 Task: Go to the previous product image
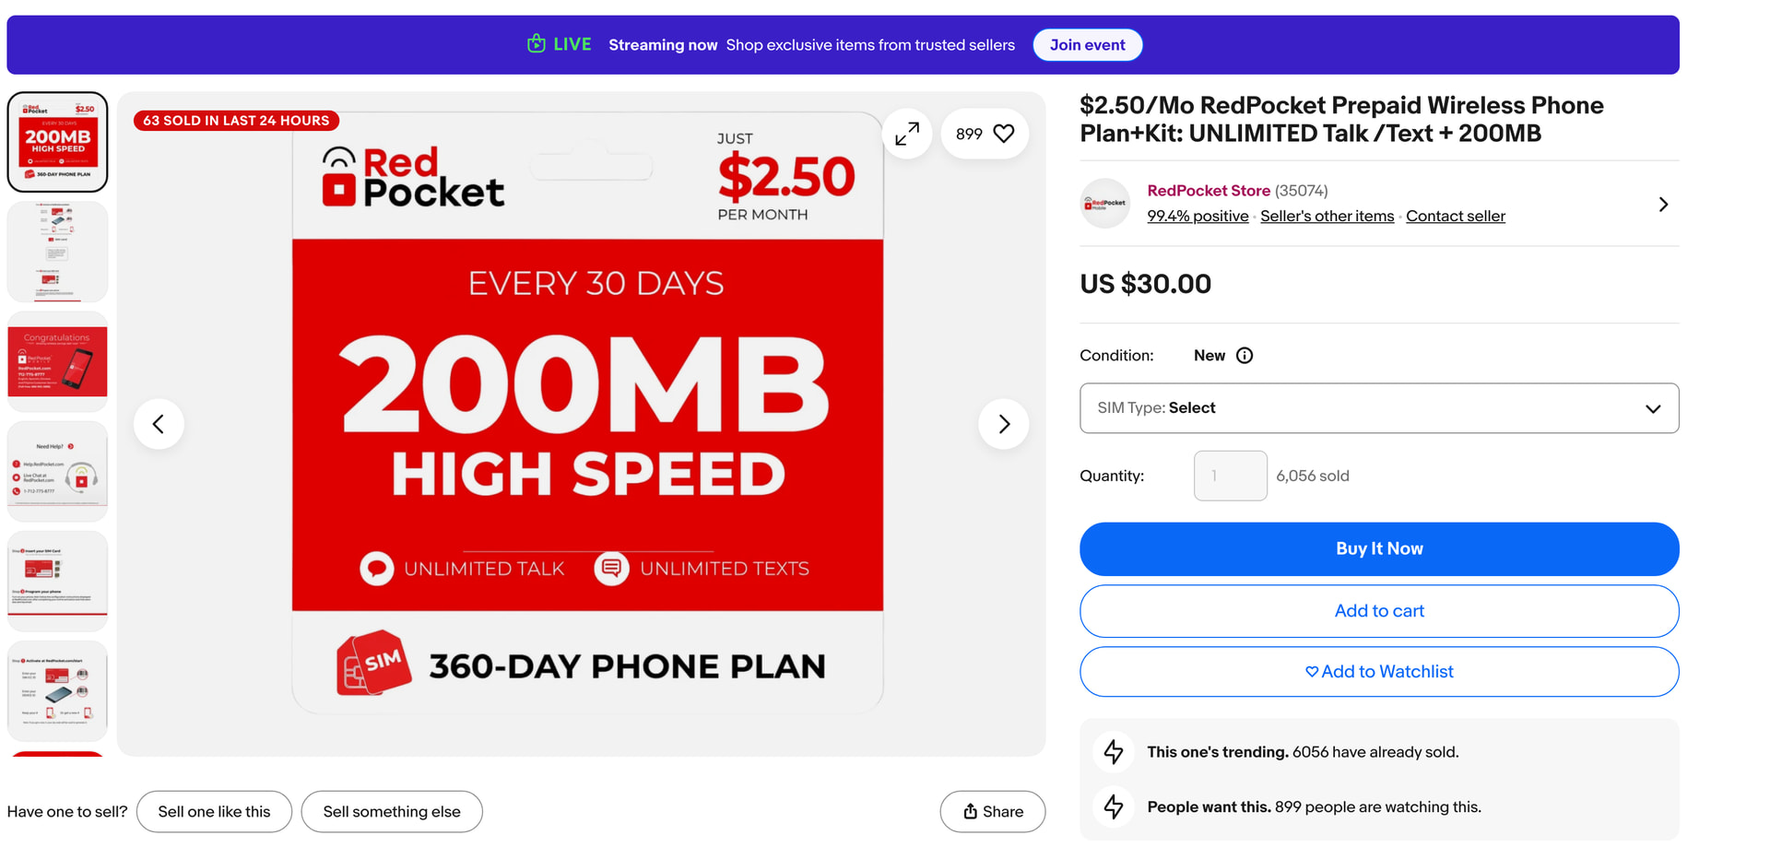[159, 424]
